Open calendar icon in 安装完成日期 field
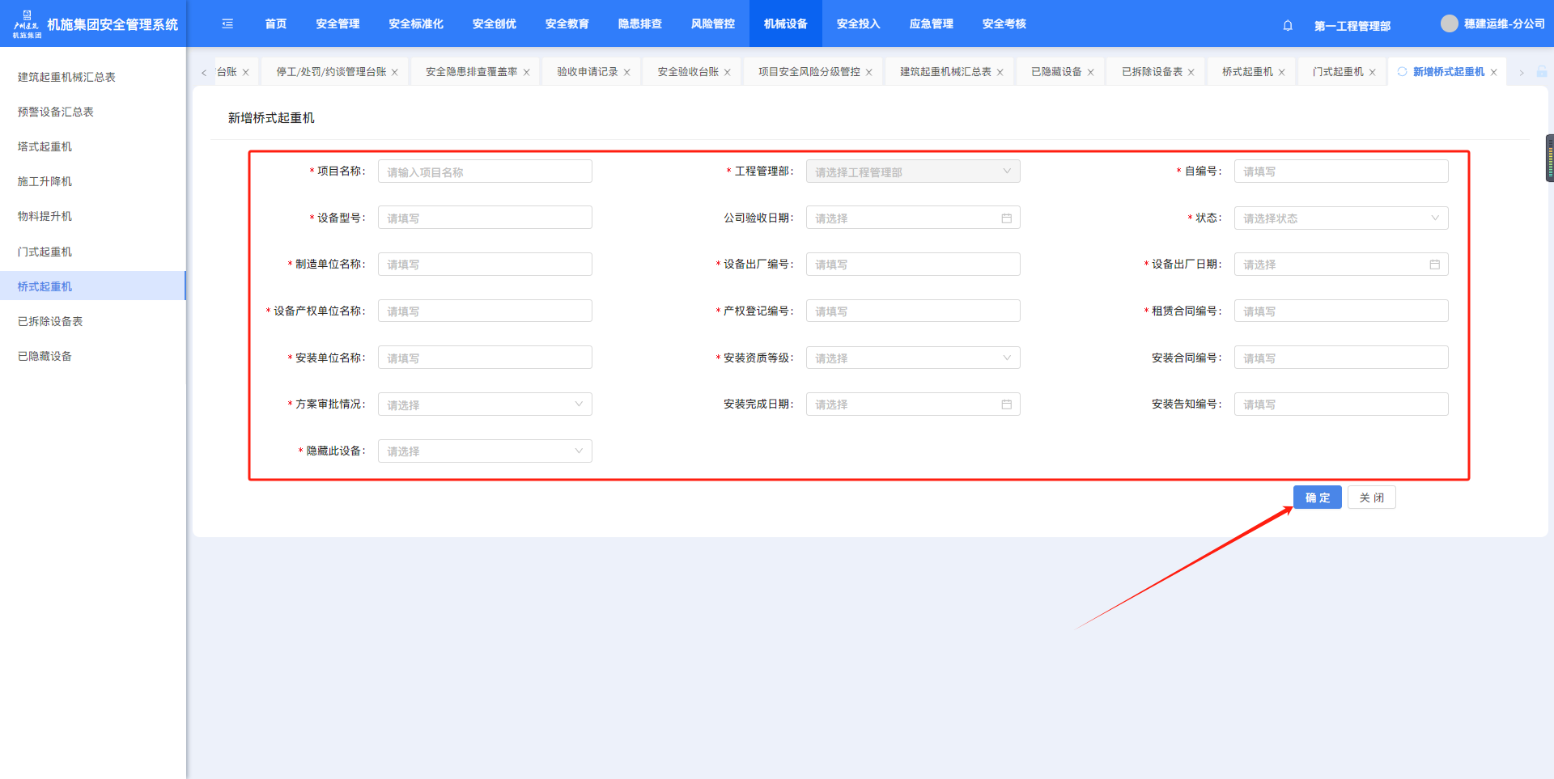Screen dimensions: 1554x779 pyautogui.click(x=1006, y=404)
